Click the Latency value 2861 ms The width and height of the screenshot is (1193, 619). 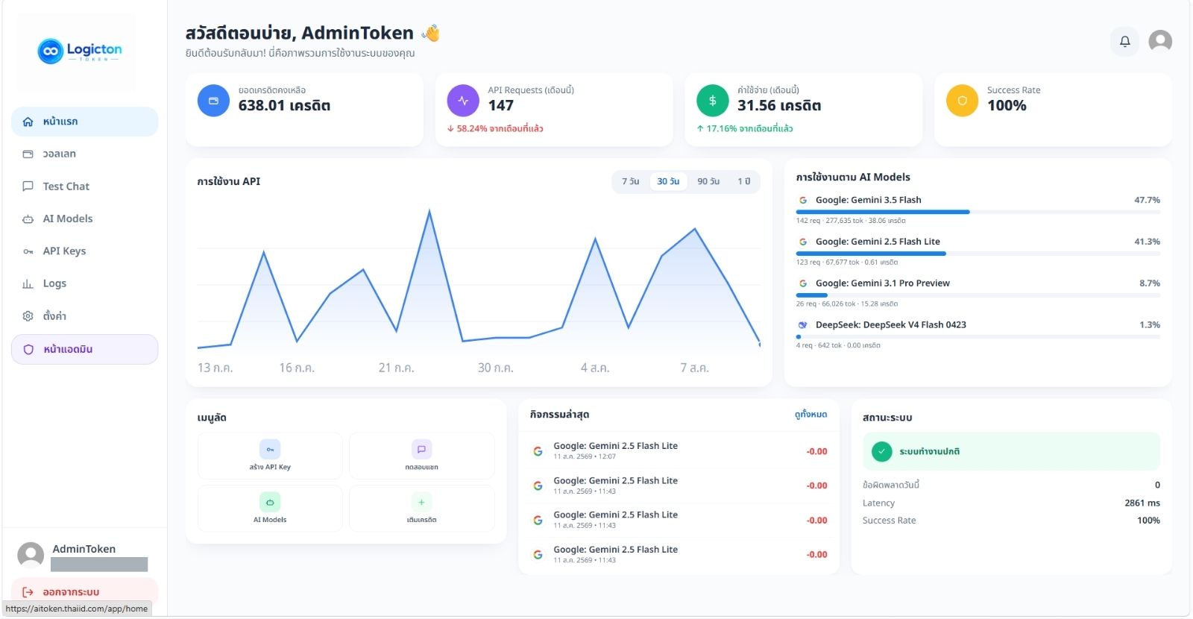point(1142,503)
